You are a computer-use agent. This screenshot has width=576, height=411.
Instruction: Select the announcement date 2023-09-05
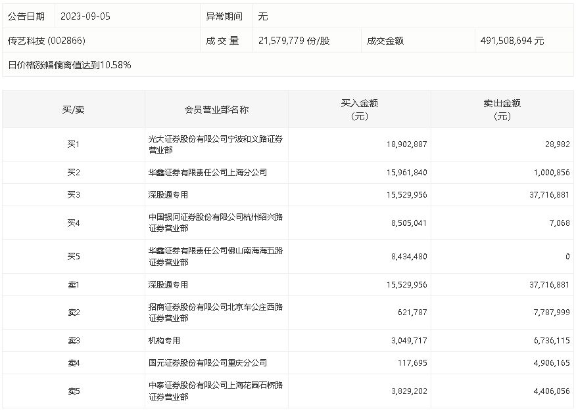point(85,16)
